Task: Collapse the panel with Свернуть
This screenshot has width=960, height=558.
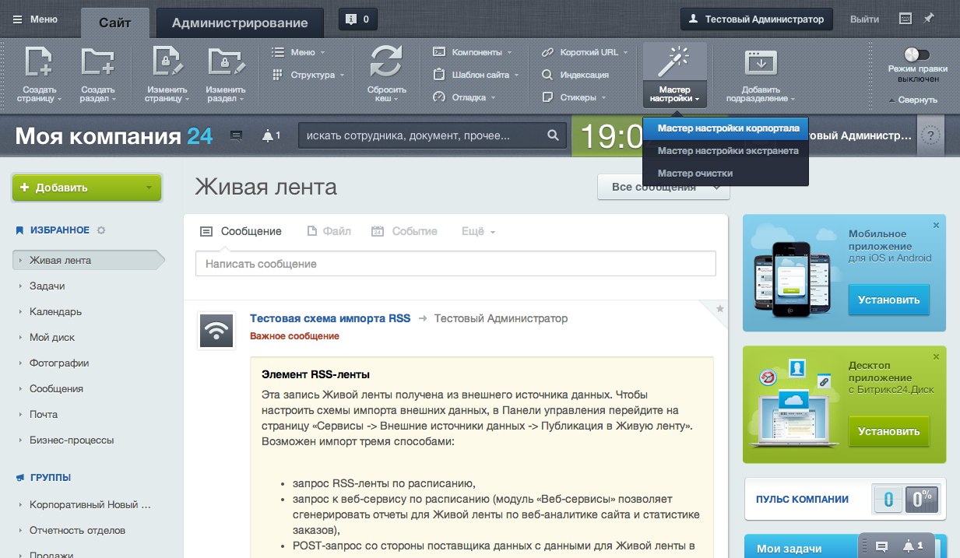Action: click(x=913, y=100)
